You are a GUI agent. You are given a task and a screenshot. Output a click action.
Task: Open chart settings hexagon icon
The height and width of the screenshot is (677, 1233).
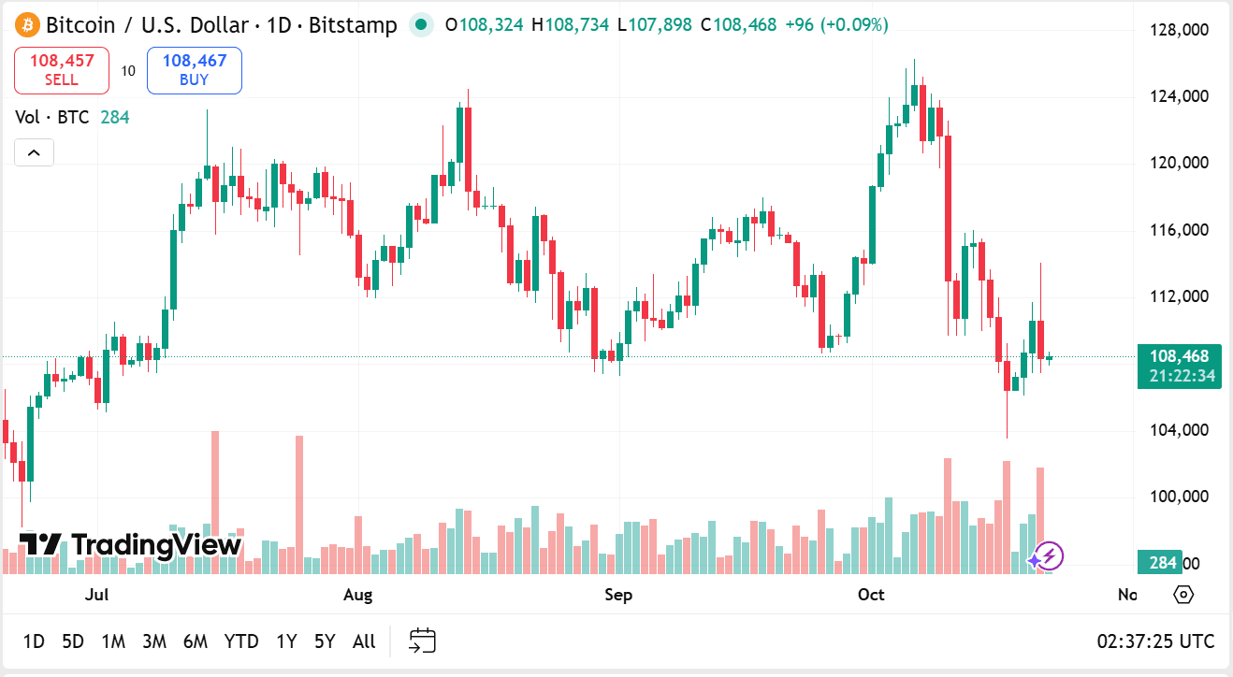pos(1183,595)
